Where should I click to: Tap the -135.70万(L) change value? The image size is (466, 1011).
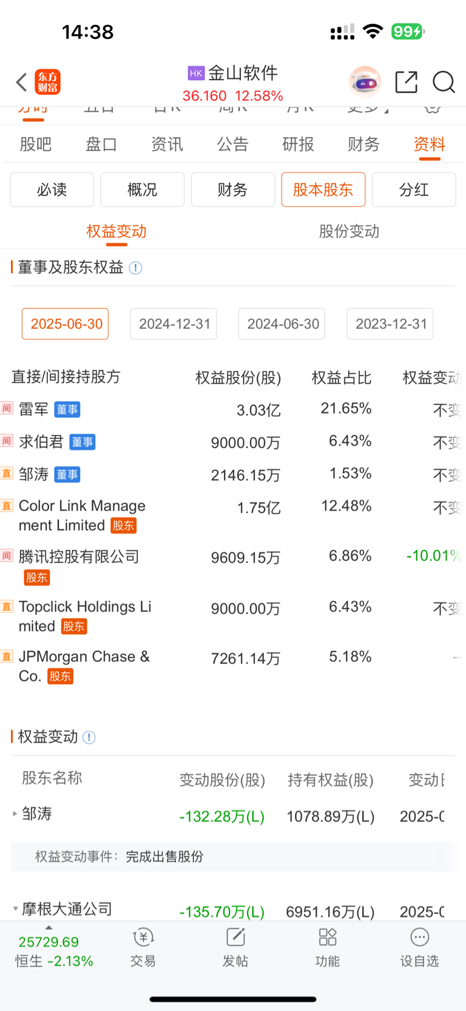[x=222, y=911]
